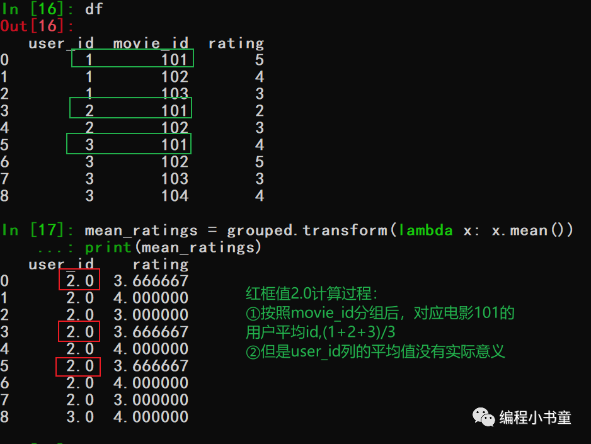Click 3.000000 in mean_ratings row 7
The width and height of the screenshot is (591, 444).
click(151, 399)
